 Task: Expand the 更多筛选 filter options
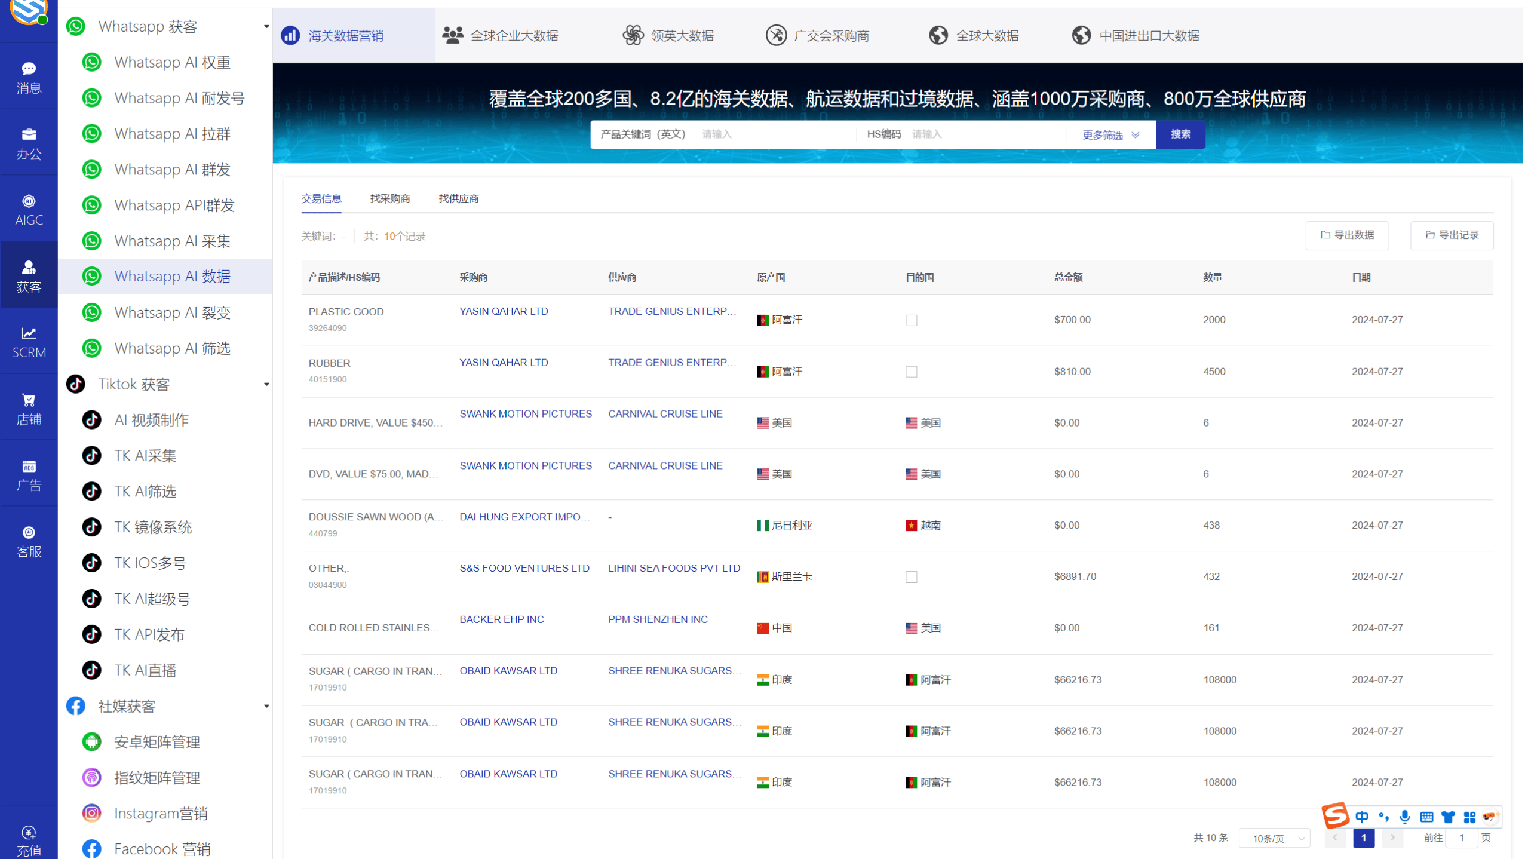1109,134
